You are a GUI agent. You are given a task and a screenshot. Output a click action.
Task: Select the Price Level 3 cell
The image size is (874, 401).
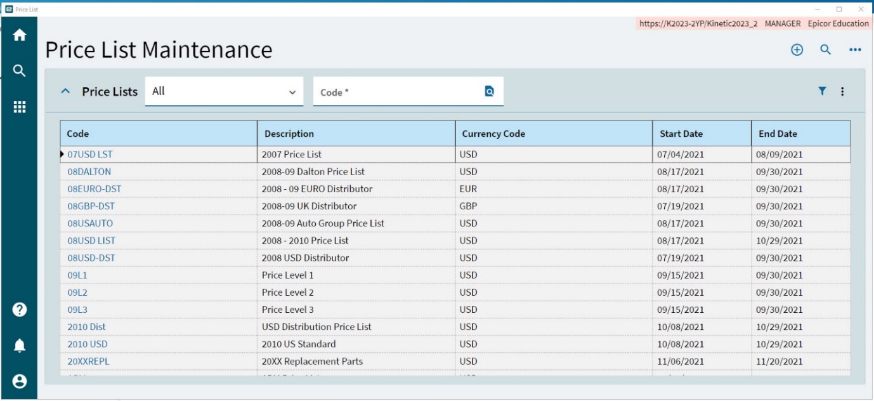[356, 309]
